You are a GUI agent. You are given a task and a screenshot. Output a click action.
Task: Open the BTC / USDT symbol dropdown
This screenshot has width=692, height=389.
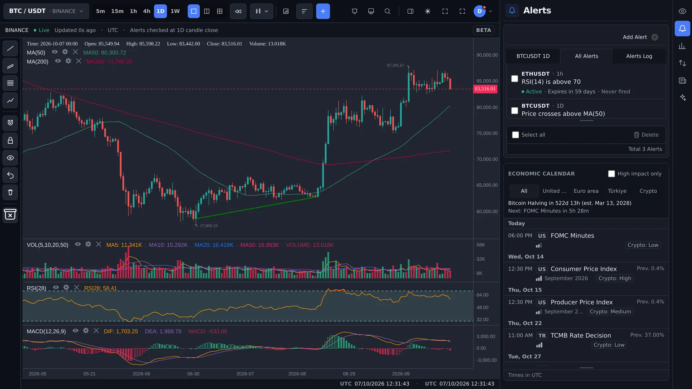[x=46, y=11]
